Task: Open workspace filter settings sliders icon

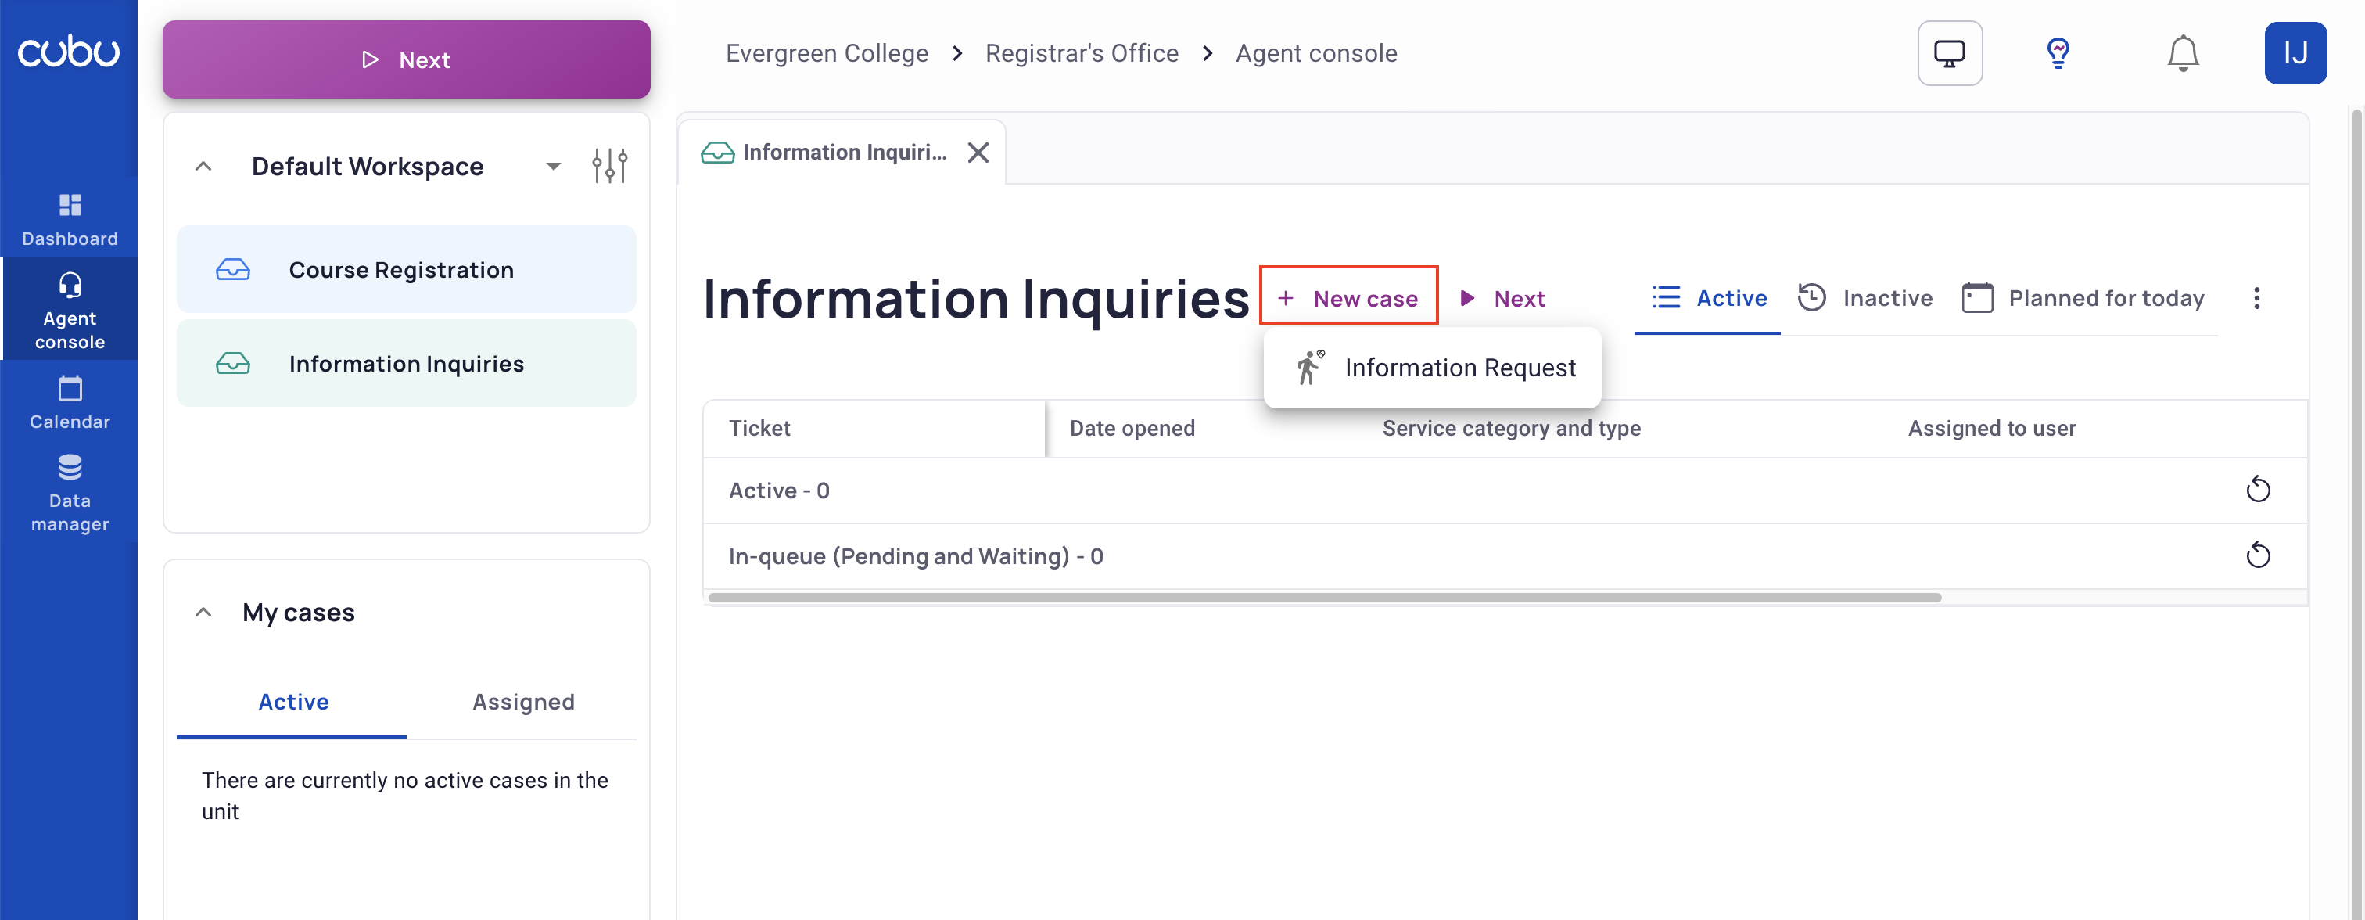Action: [x=609, y=166]
